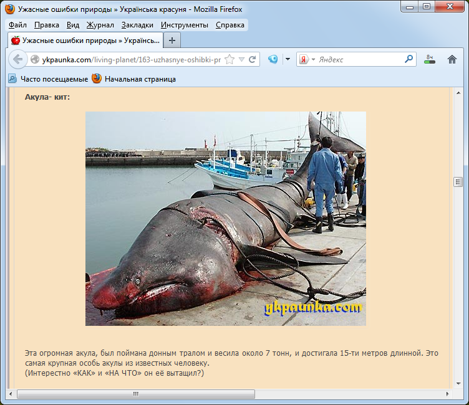Click the site identity globe icon
469x405 pixels.
click(x=35, y=60)
